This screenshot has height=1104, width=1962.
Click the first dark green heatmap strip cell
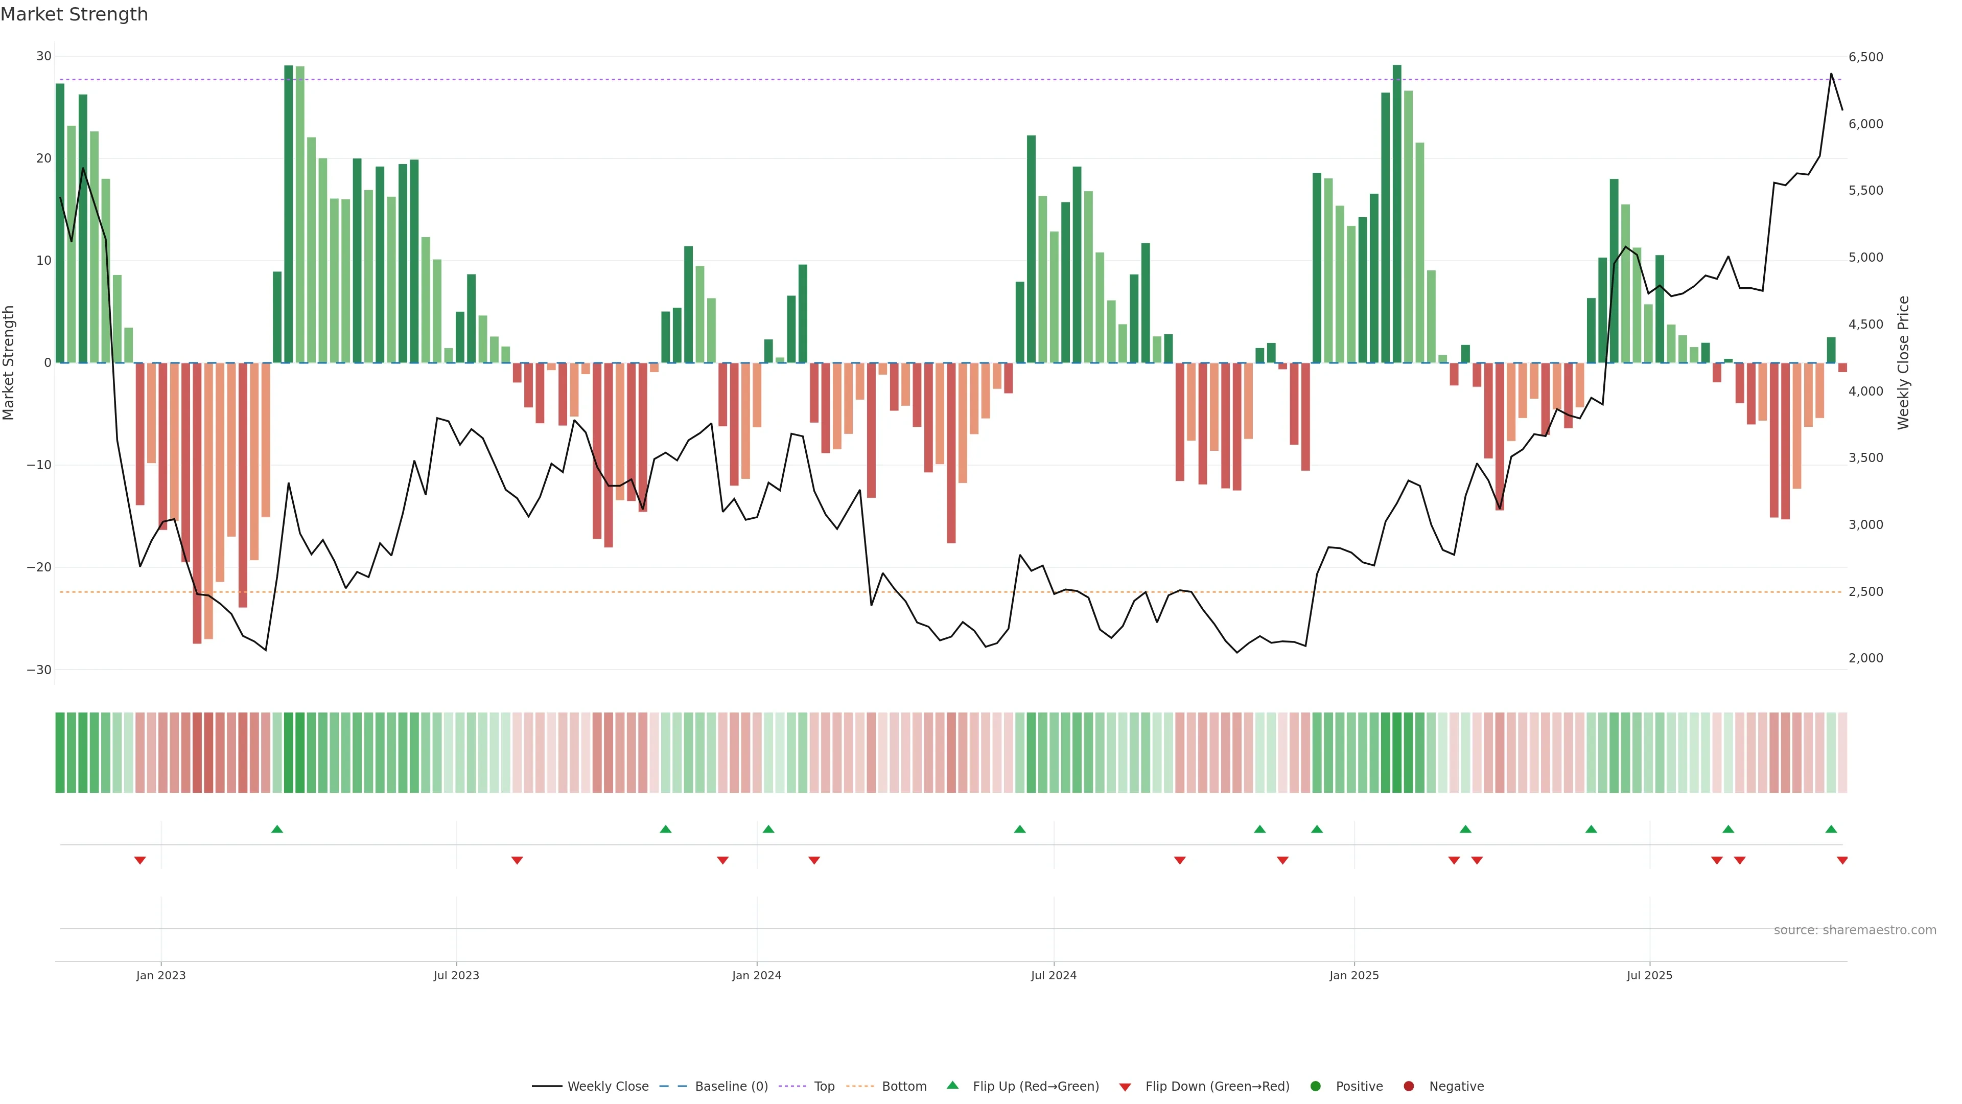click(x=60, y=753)
